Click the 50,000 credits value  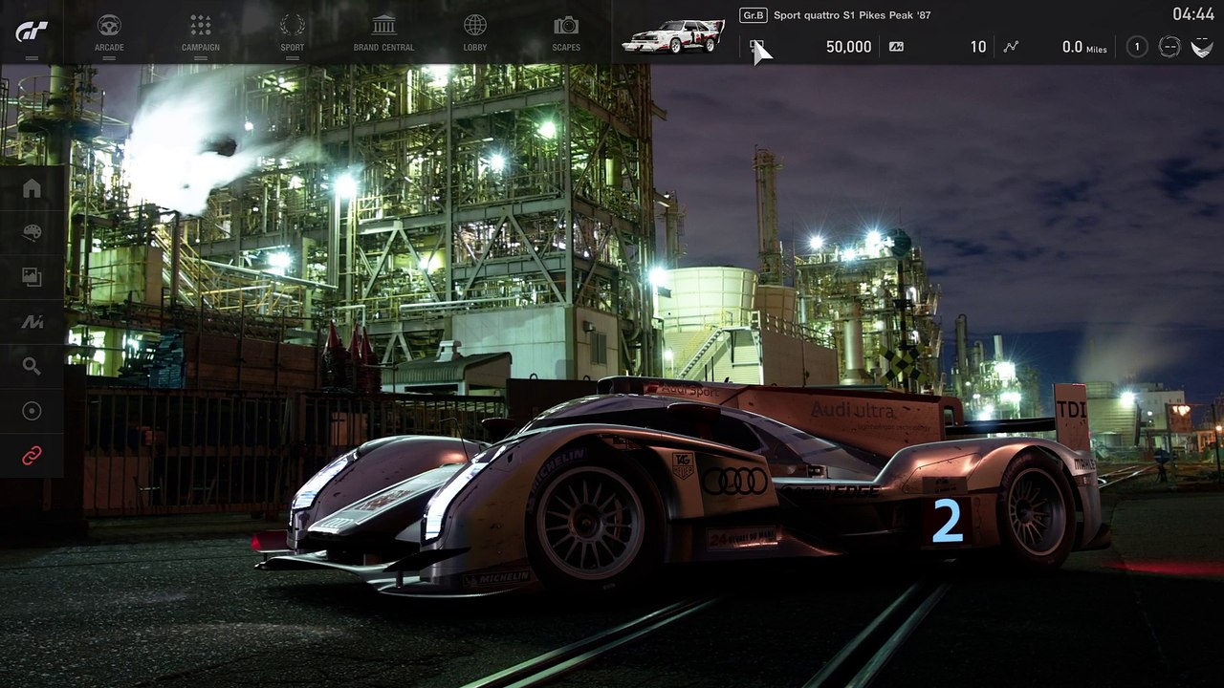pos(849,47)
